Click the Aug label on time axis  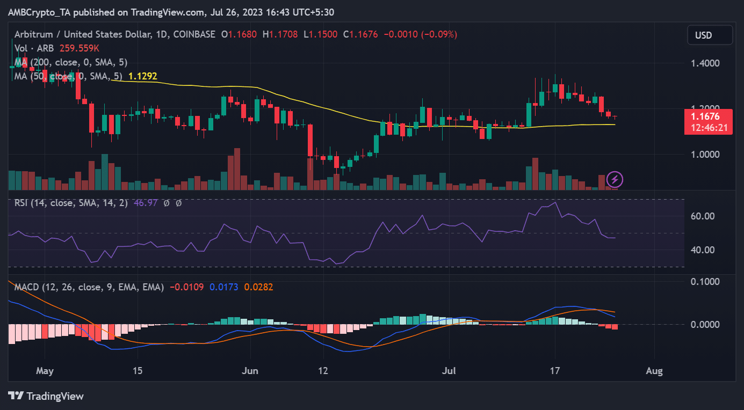tap(654, 371)
